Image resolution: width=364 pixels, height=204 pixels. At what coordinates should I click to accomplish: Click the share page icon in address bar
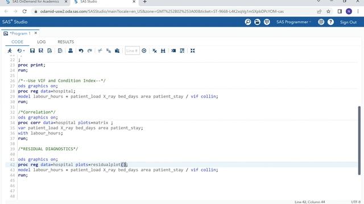coord(319,11)
